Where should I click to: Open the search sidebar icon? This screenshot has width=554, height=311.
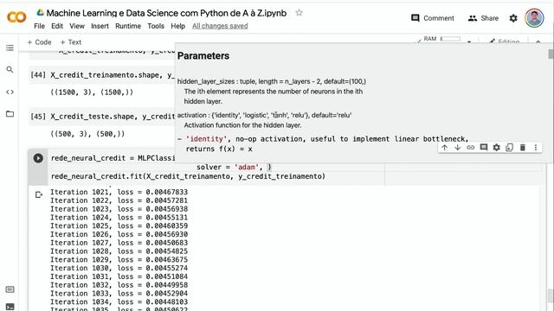point(10,69)
